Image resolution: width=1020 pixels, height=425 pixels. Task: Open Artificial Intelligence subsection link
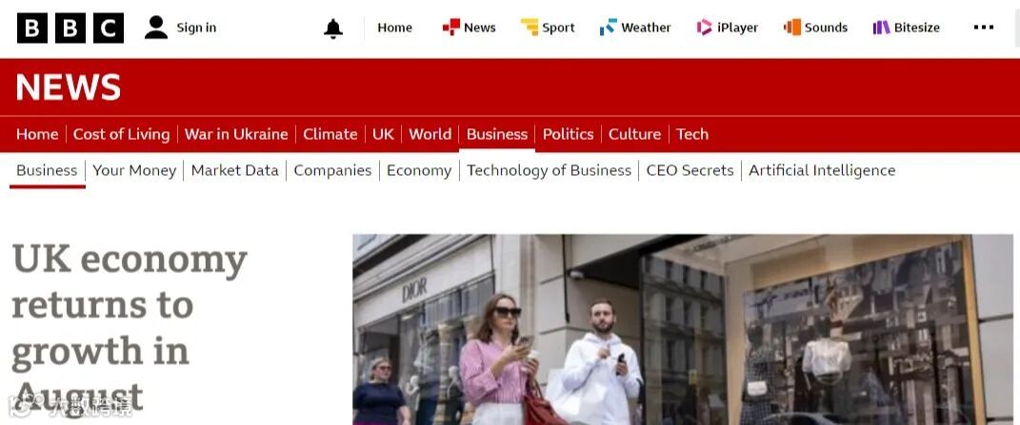pos(822,170)
